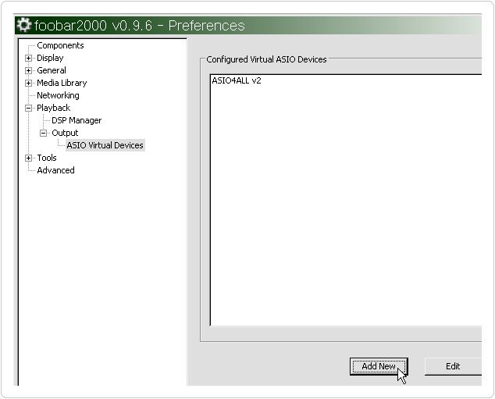Select ASIO Virtual Devices tree item
The height and width of the screenshot is (399, 495).
105,145
